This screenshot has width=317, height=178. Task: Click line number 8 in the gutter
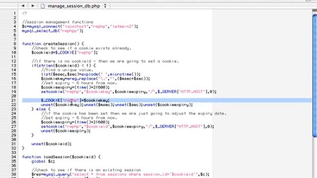click(x=14, y=44)
